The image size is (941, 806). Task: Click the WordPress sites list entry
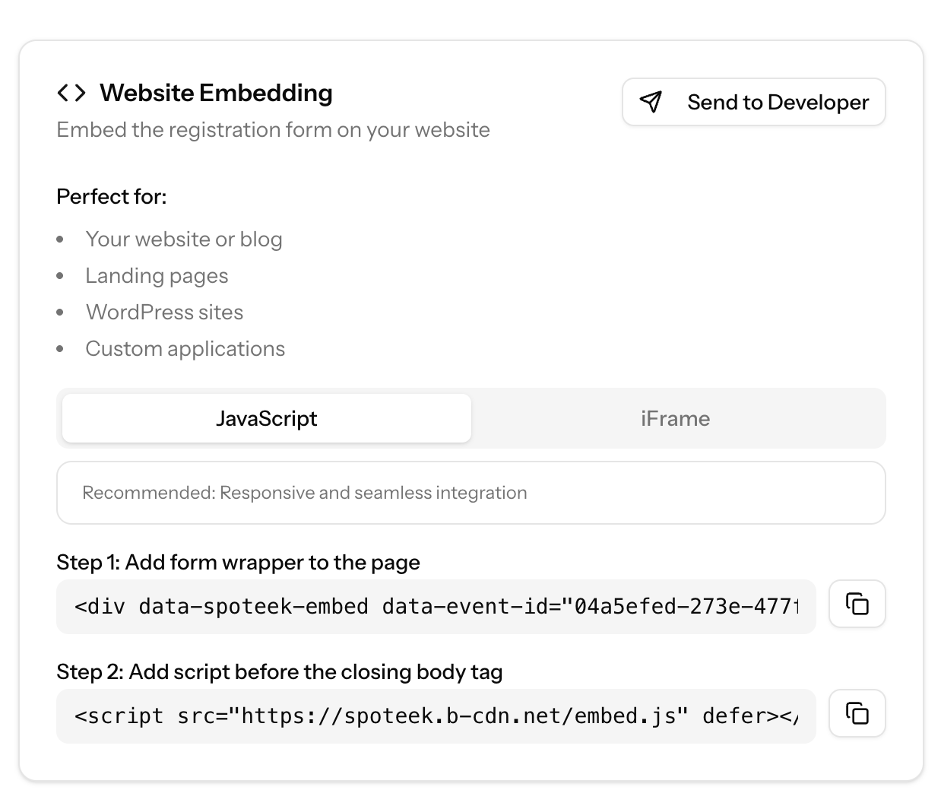coord(165,312)
